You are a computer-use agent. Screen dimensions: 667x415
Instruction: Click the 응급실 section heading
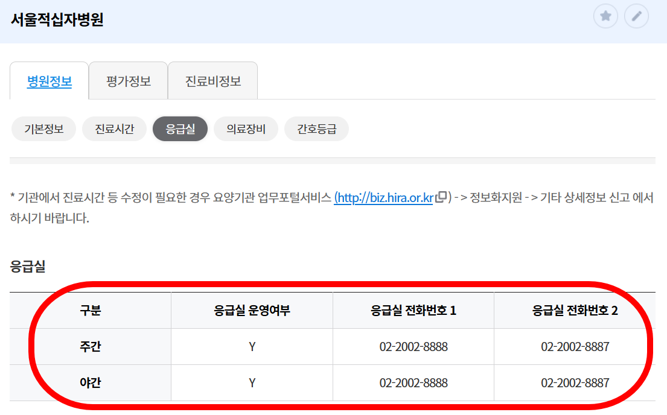(x=28, y=267)
